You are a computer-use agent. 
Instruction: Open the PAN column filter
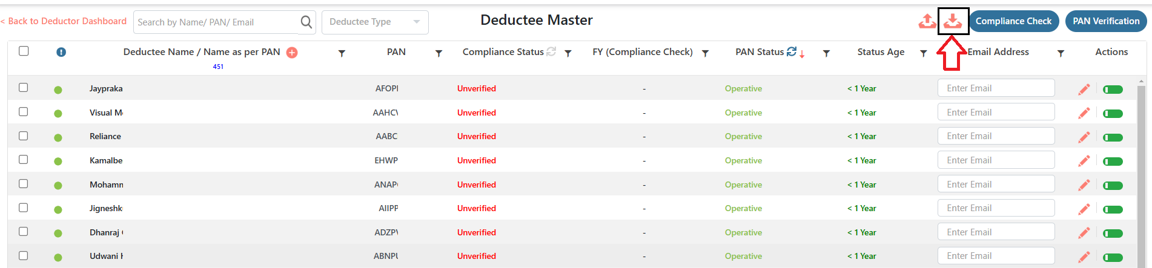439,53
